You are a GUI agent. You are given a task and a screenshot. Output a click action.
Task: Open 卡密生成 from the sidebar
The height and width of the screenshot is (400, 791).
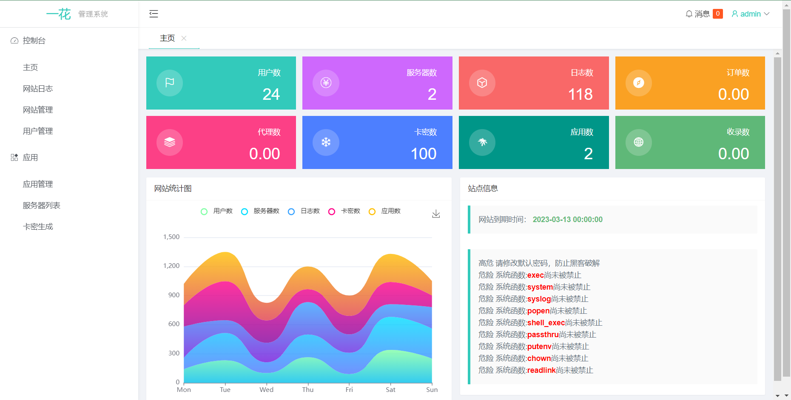pos(38,226)
